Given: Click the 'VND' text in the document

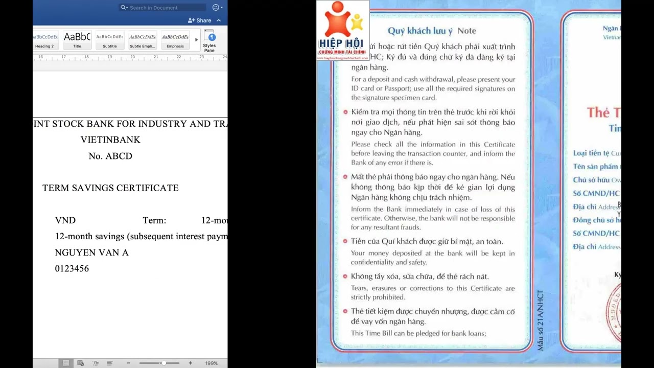Looking at the screenshot, I should 65,220.
